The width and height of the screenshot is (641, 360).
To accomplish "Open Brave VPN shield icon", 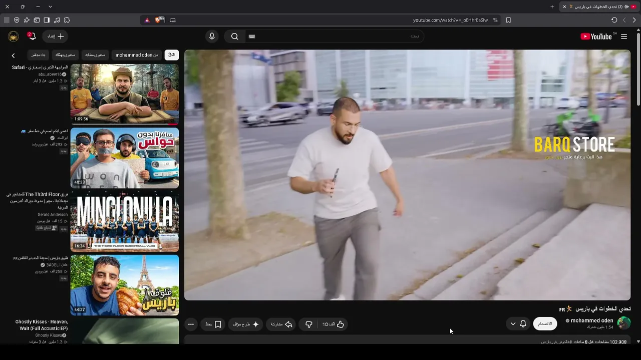I will point(17,20).
